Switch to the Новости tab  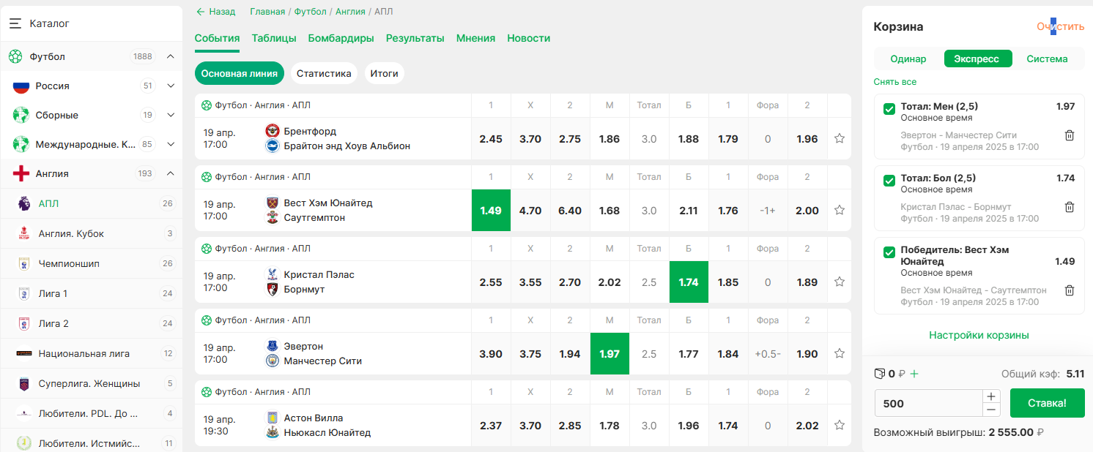pos(529,38)
